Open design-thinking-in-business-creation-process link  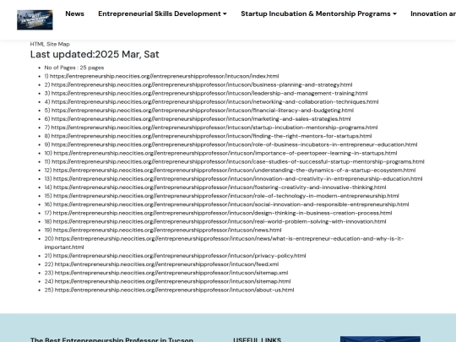click(222, 213)
